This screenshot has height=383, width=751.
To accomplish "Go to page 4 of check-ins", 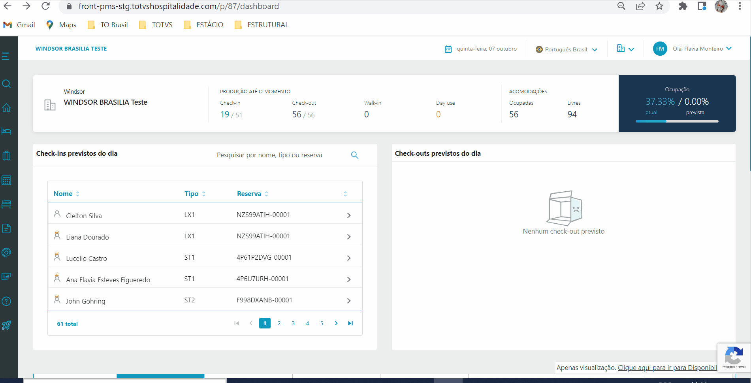I will coord(307,323).
